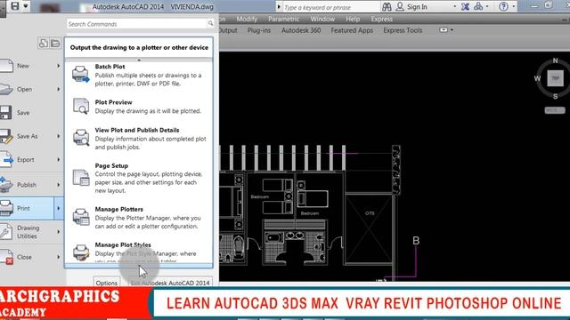Click the New document icon
This screenshot has width=570, height=320.
tap(6, 66)
